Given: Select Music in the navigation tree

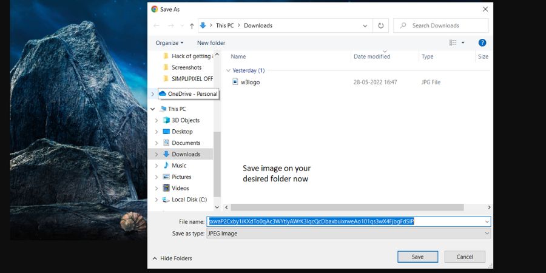Looking at the screenshot, I should [179, 166].
